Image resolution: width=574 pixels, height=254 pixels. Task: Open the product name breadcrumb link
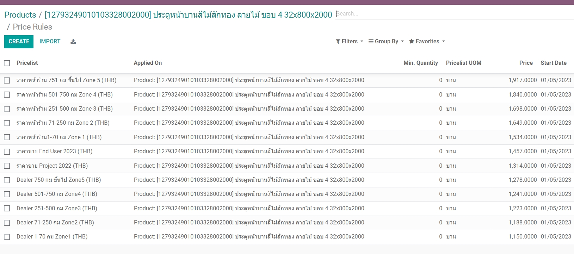pyautogui.click(x=188, y=15)
